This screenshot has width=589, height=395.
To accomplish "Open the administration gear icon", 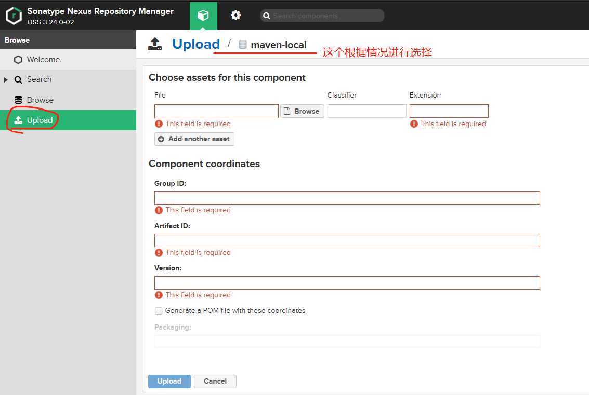I will point(235,16).
